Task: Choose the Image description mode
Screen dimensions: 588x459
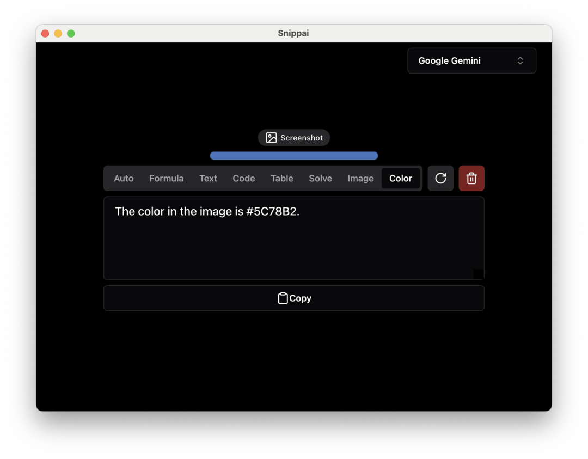Action: (360, 178)
